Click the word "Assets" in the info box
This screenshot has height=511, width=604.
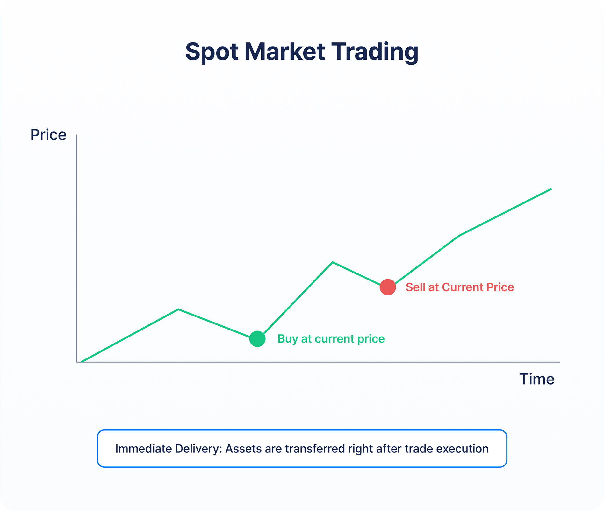pos(244,449)
